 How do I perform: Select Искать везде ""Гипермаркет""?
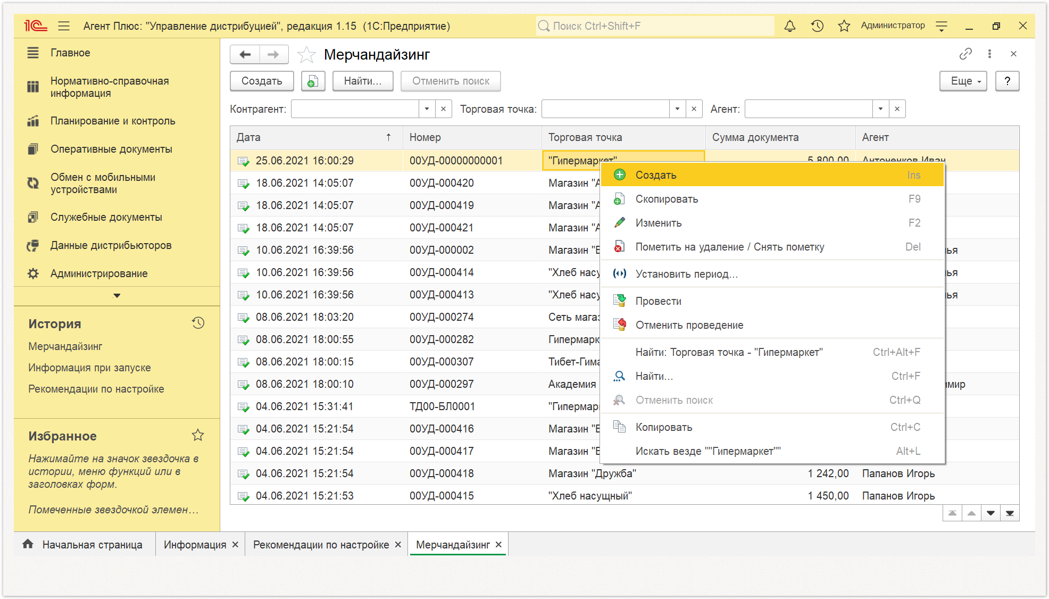(x=772, y=451)
